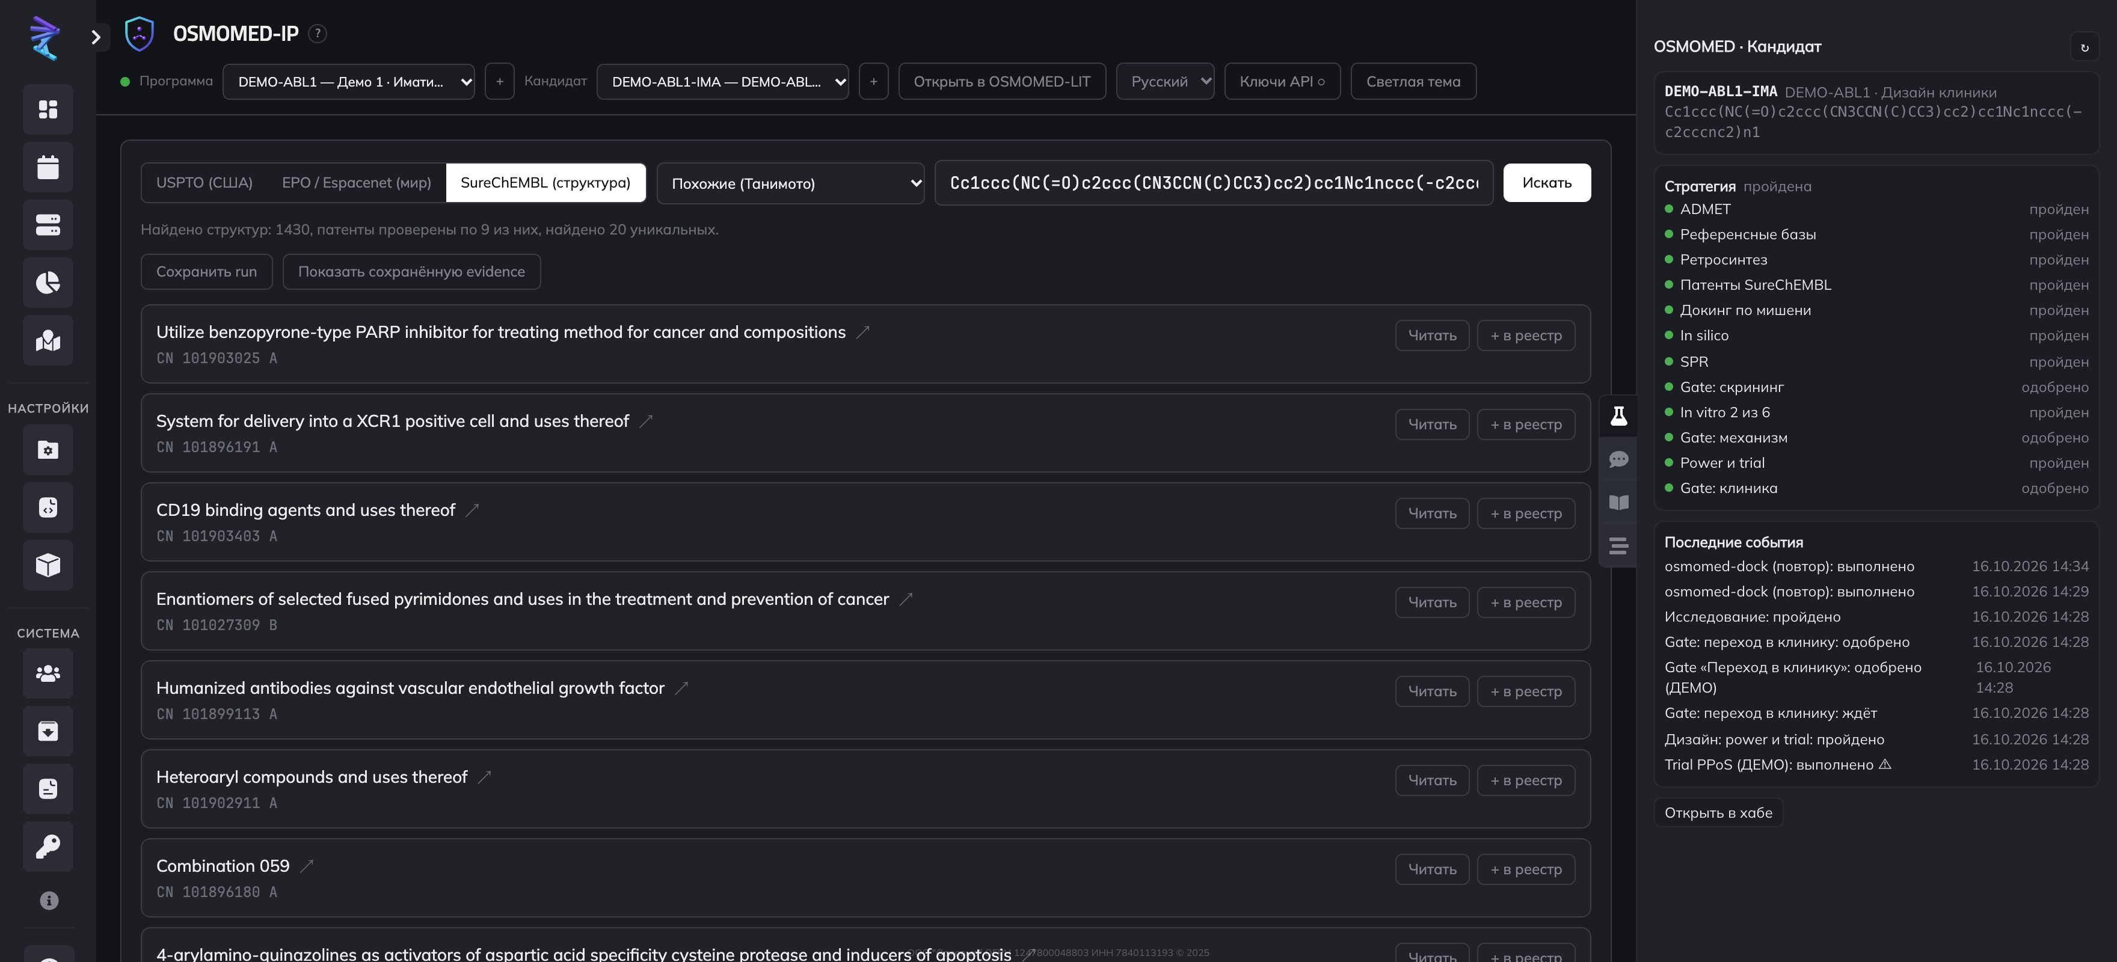This screenshot has height=962, width=2117.
Task: Open the Программа dropdown DEMO-ABL1
Action: 348,81
